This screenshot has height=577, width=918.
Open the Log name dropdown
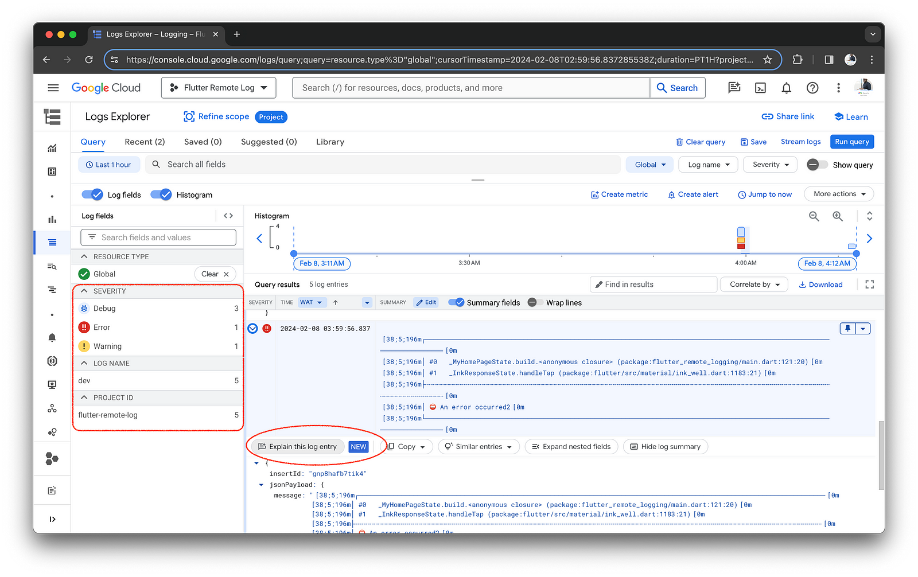click(709, 165)
